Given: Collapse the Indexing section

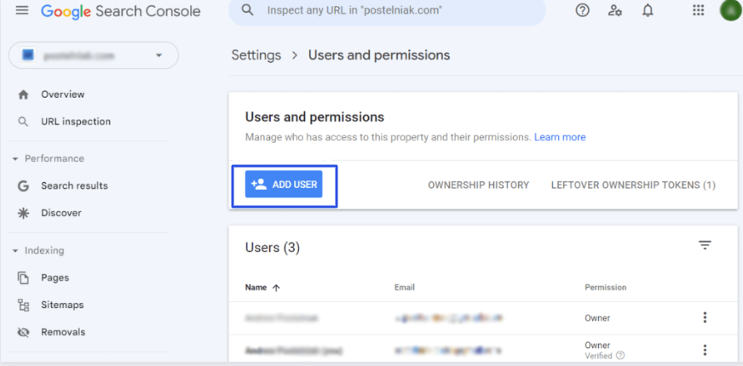Looking at the screenshot, I should (15, 250).
